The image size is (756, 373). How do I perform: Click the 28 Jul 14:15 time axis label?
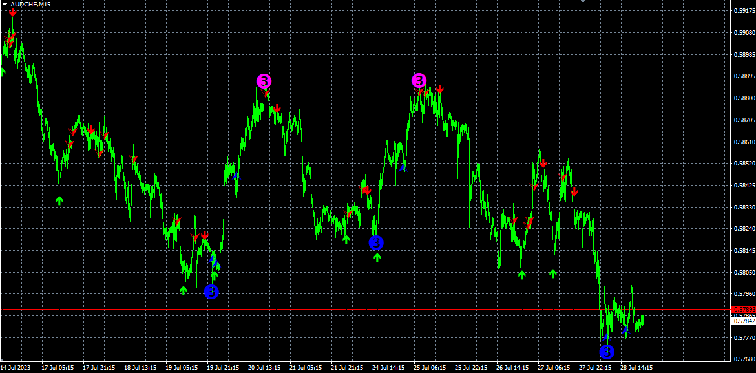coord(637,368)
